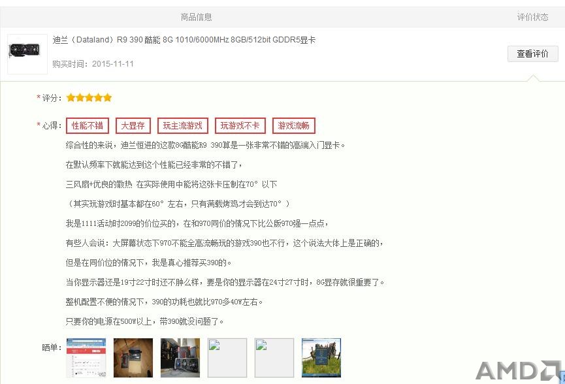The image size is (565, 384).
Task: Click review line starting 综合性的来说
Action: point(205,145)
